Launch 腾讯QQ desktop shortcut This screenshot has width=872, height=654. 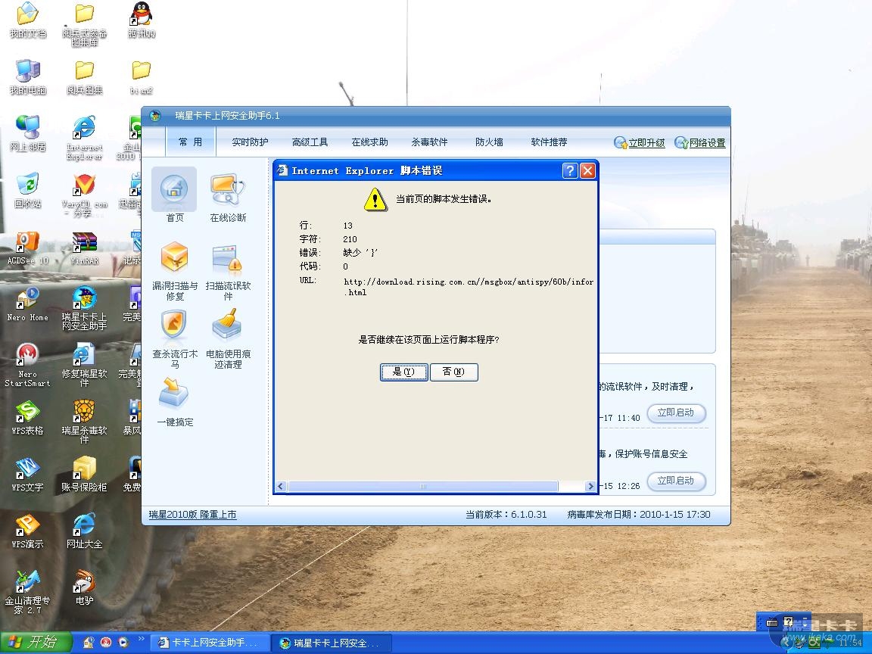coord(142,20)
